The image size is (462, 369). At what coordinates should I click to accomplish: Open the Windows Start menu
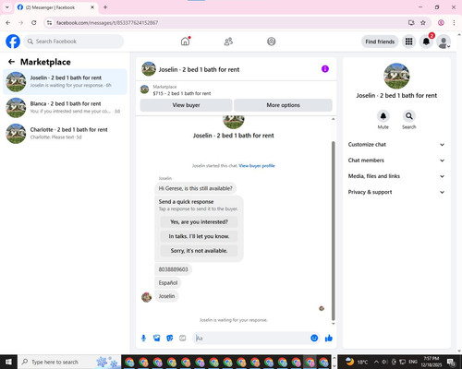click(x=8, y=362)
